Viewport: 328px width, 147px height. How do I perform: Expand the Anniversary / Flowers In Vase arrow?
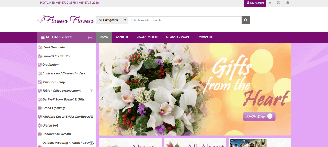91,73
